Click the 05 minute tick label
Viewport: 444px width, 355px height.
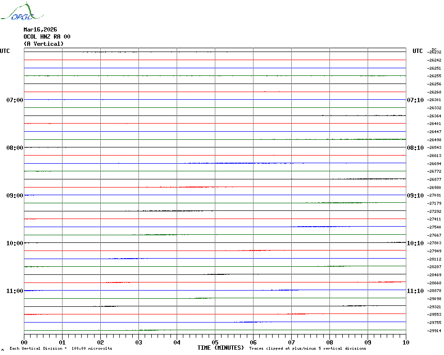click(x=215, y=342)
